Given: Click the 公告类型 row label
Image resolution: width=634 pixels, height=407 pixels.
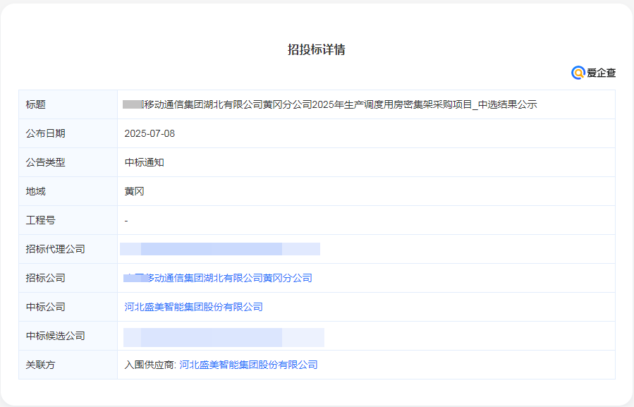Looking at the screenshot, I should click(x=46, y=162).
